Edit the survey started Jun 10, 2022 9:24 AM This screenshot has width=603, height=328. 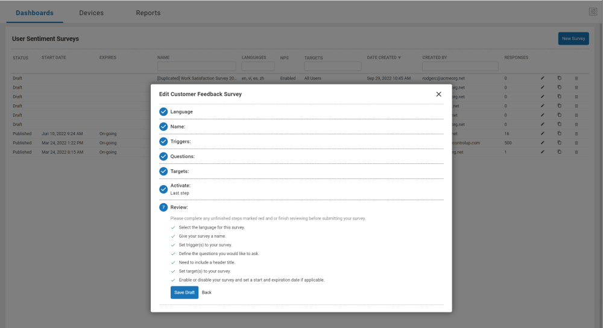[543, 133]
